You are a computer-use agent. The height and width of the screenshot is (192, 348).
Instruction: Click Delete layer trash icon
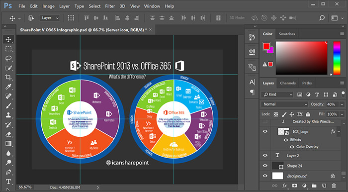(334, 186)
